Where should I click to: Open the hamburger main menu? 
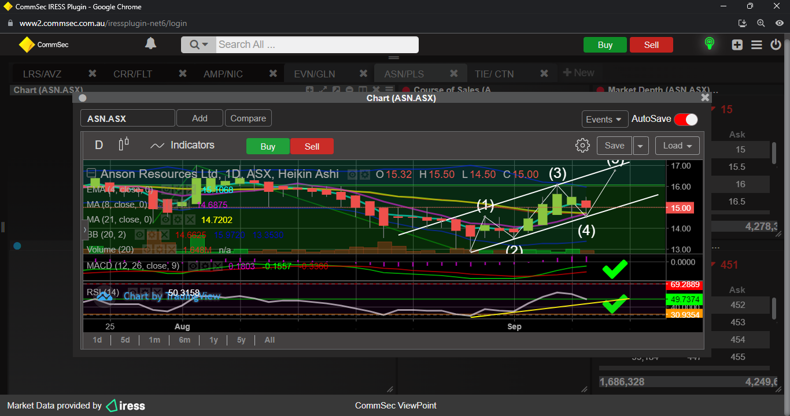tap(756, 44)
